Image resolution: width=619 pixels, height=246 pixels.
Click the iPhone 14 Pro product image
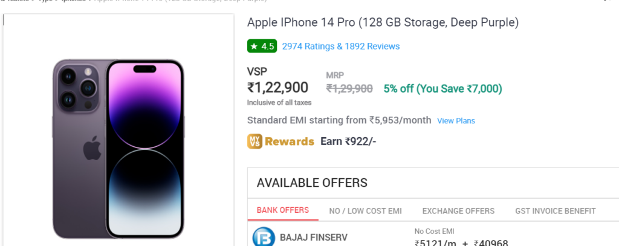coord(118,149)
